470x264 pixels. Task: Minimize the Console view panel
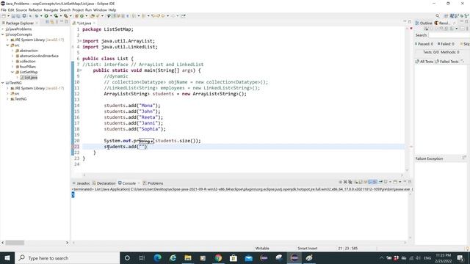pos(405,182)
